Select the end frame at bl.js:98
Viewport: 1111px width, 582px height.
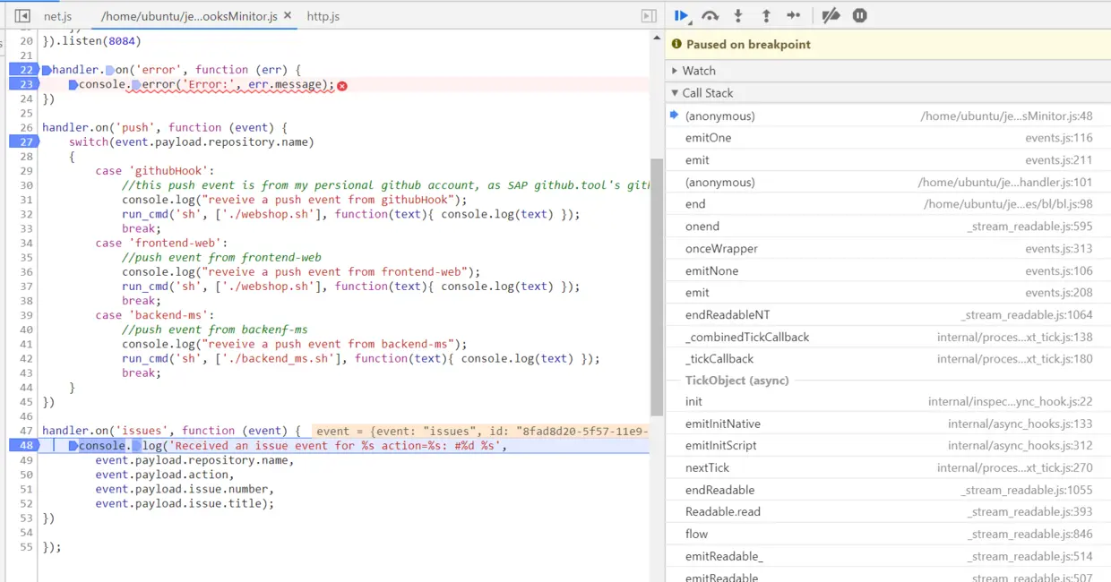pos(888,204)
